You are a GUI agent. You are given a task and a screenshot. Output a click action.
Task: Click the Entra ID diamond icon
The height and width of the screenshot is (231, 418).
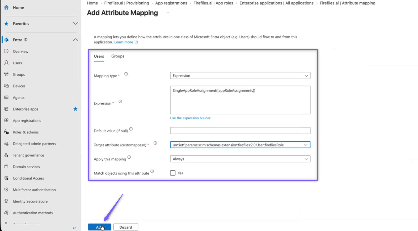[x=6, y=40]
